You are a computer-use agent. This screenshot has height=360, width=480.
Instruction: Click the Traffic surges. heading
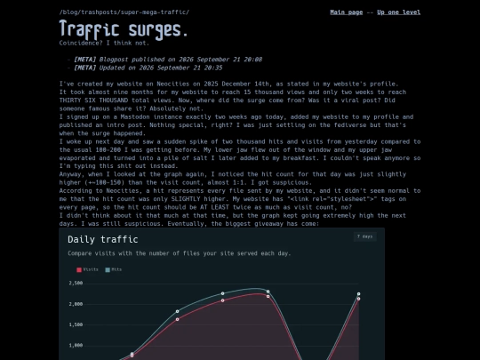click(x=124, y=29)
